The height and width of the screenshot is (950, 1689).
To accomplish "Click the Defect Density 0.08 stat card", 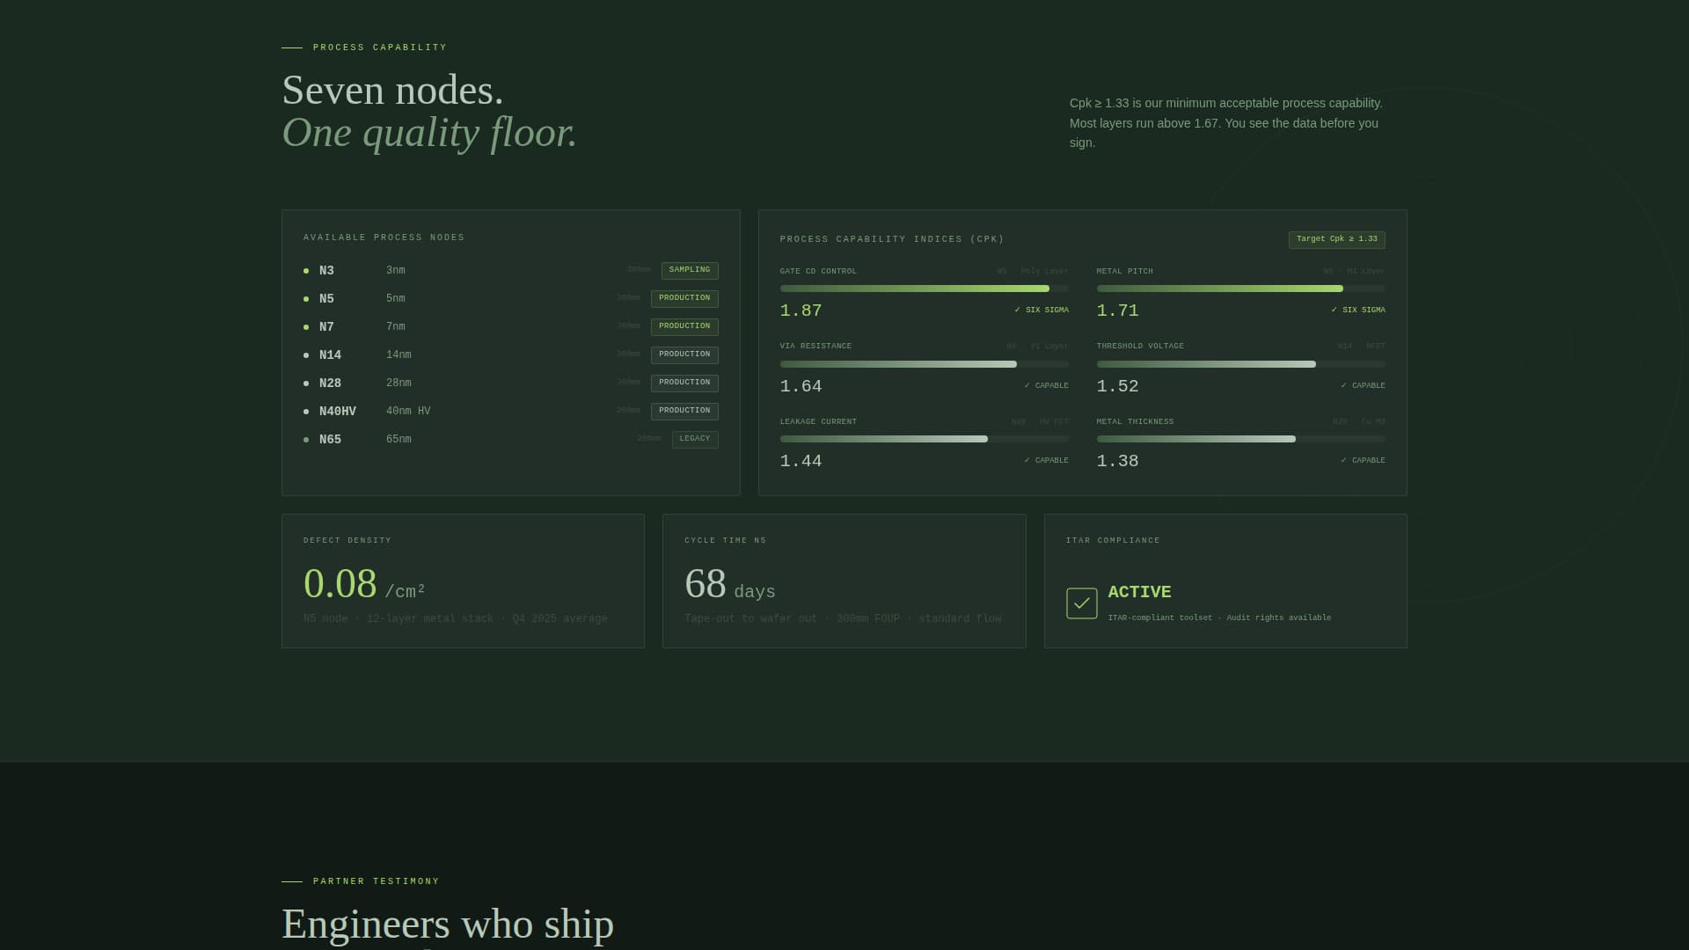I will pos(463,581).
